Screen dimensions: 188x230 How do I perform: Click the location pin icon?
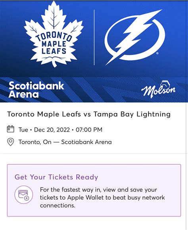[11, 142]
